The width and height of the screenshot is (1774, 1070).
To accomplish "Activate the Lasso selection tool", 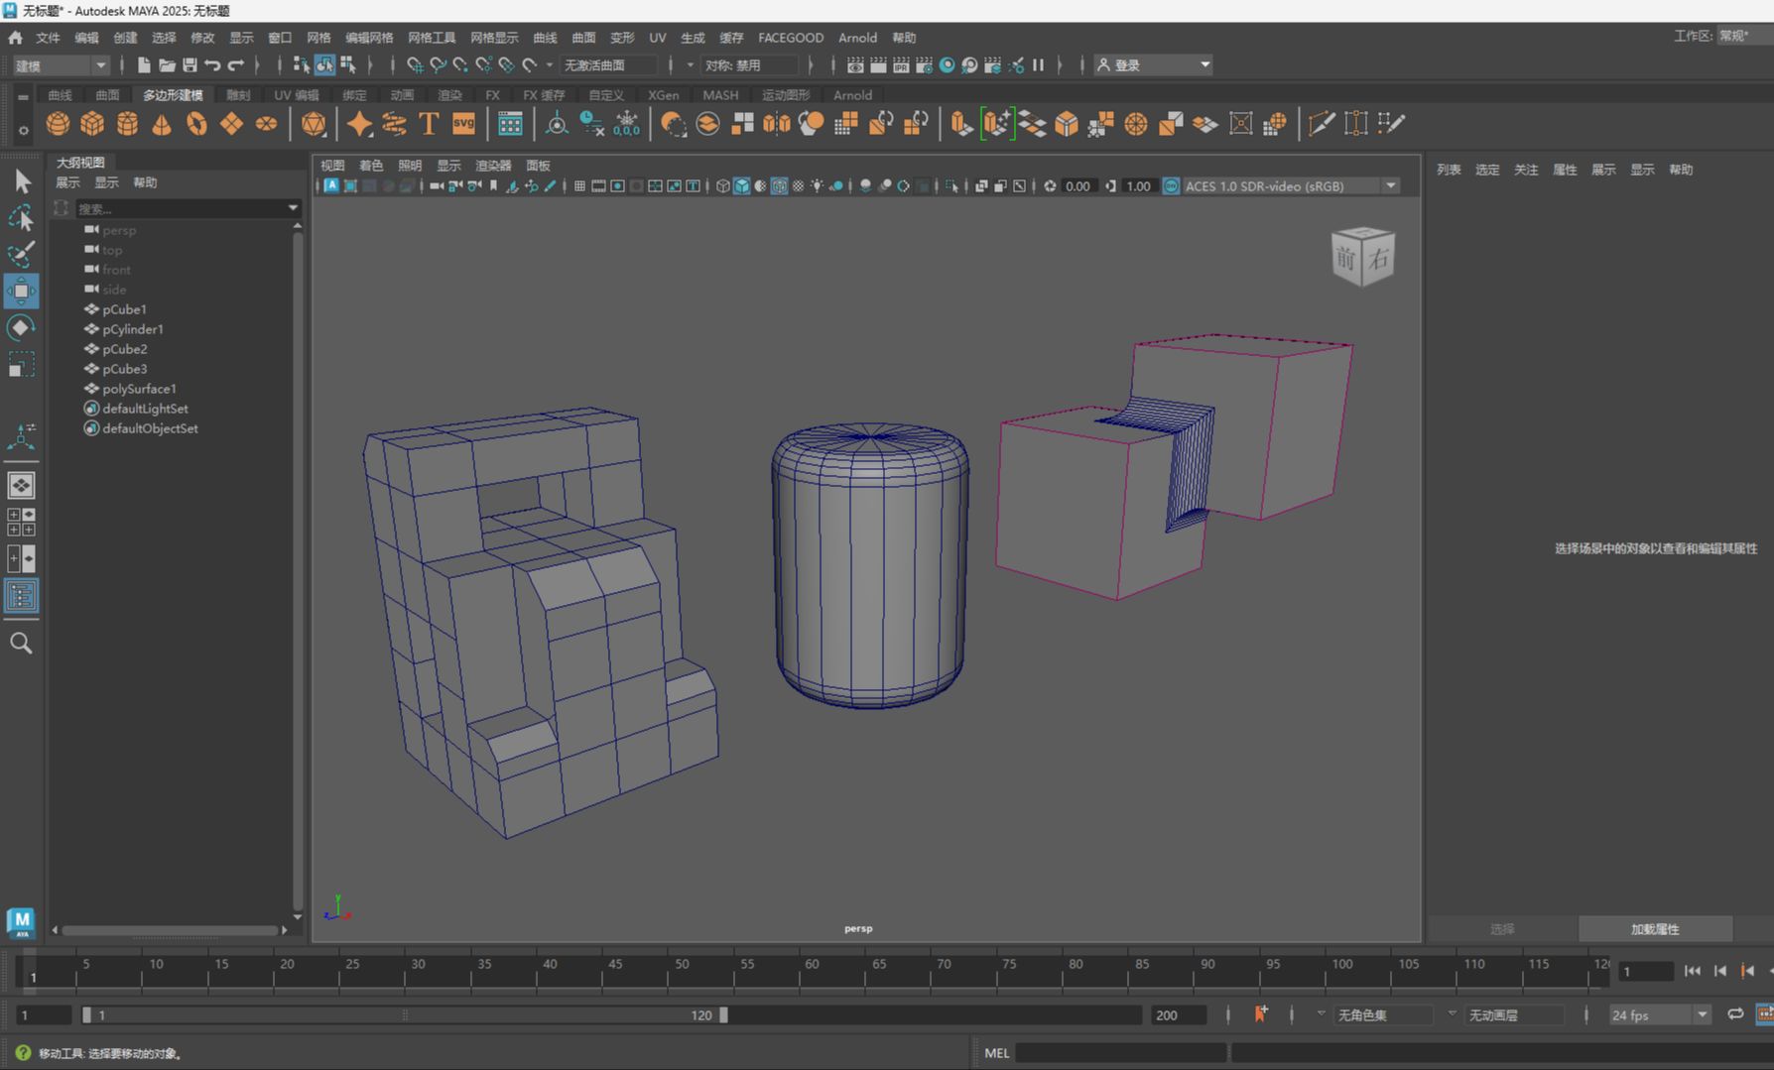I will [x=21, y=218].
